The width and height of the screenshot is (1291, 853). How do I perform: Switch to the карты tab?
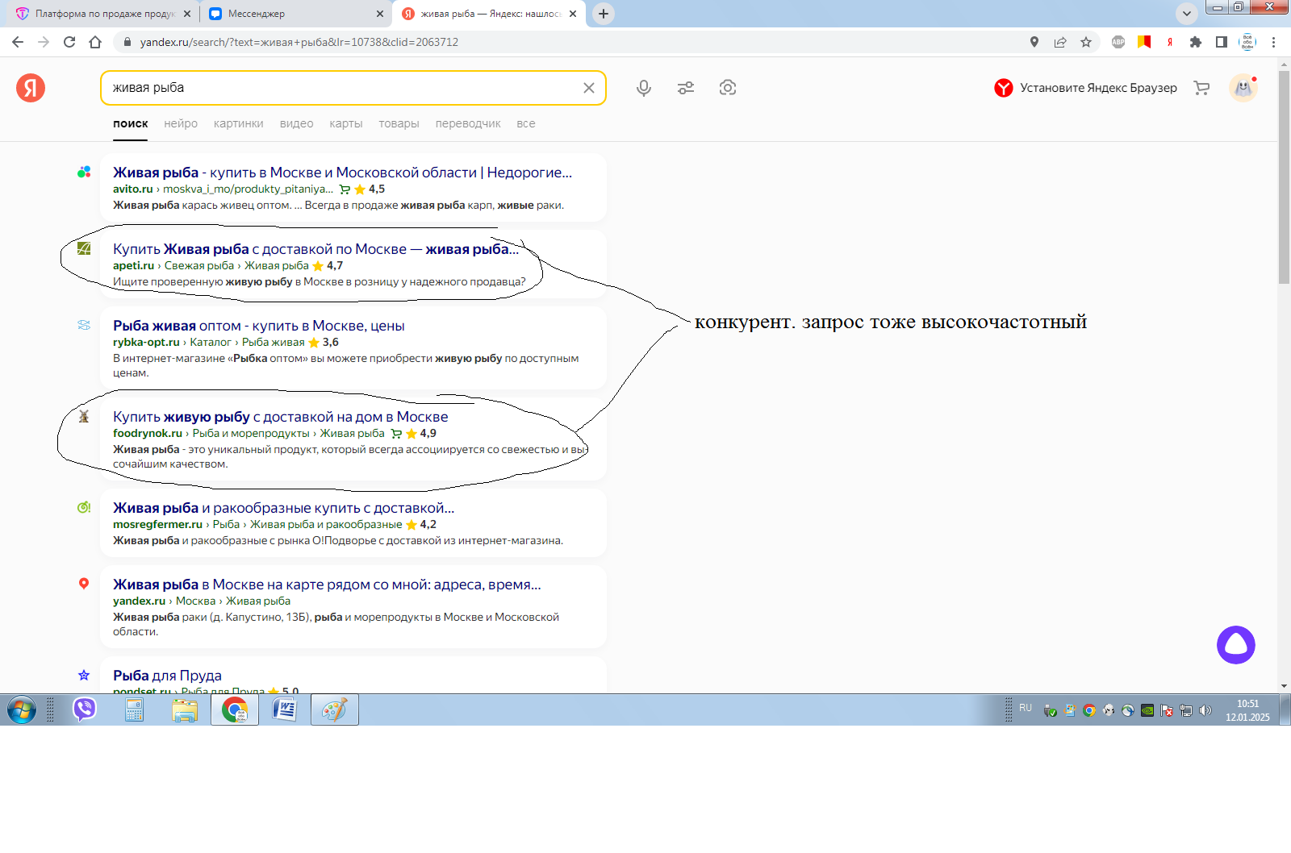[x=345, y=123]
